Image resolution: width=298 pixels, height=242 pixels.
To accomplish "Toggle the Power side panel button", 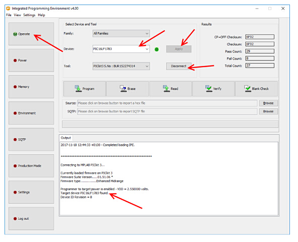I will 31,60.
